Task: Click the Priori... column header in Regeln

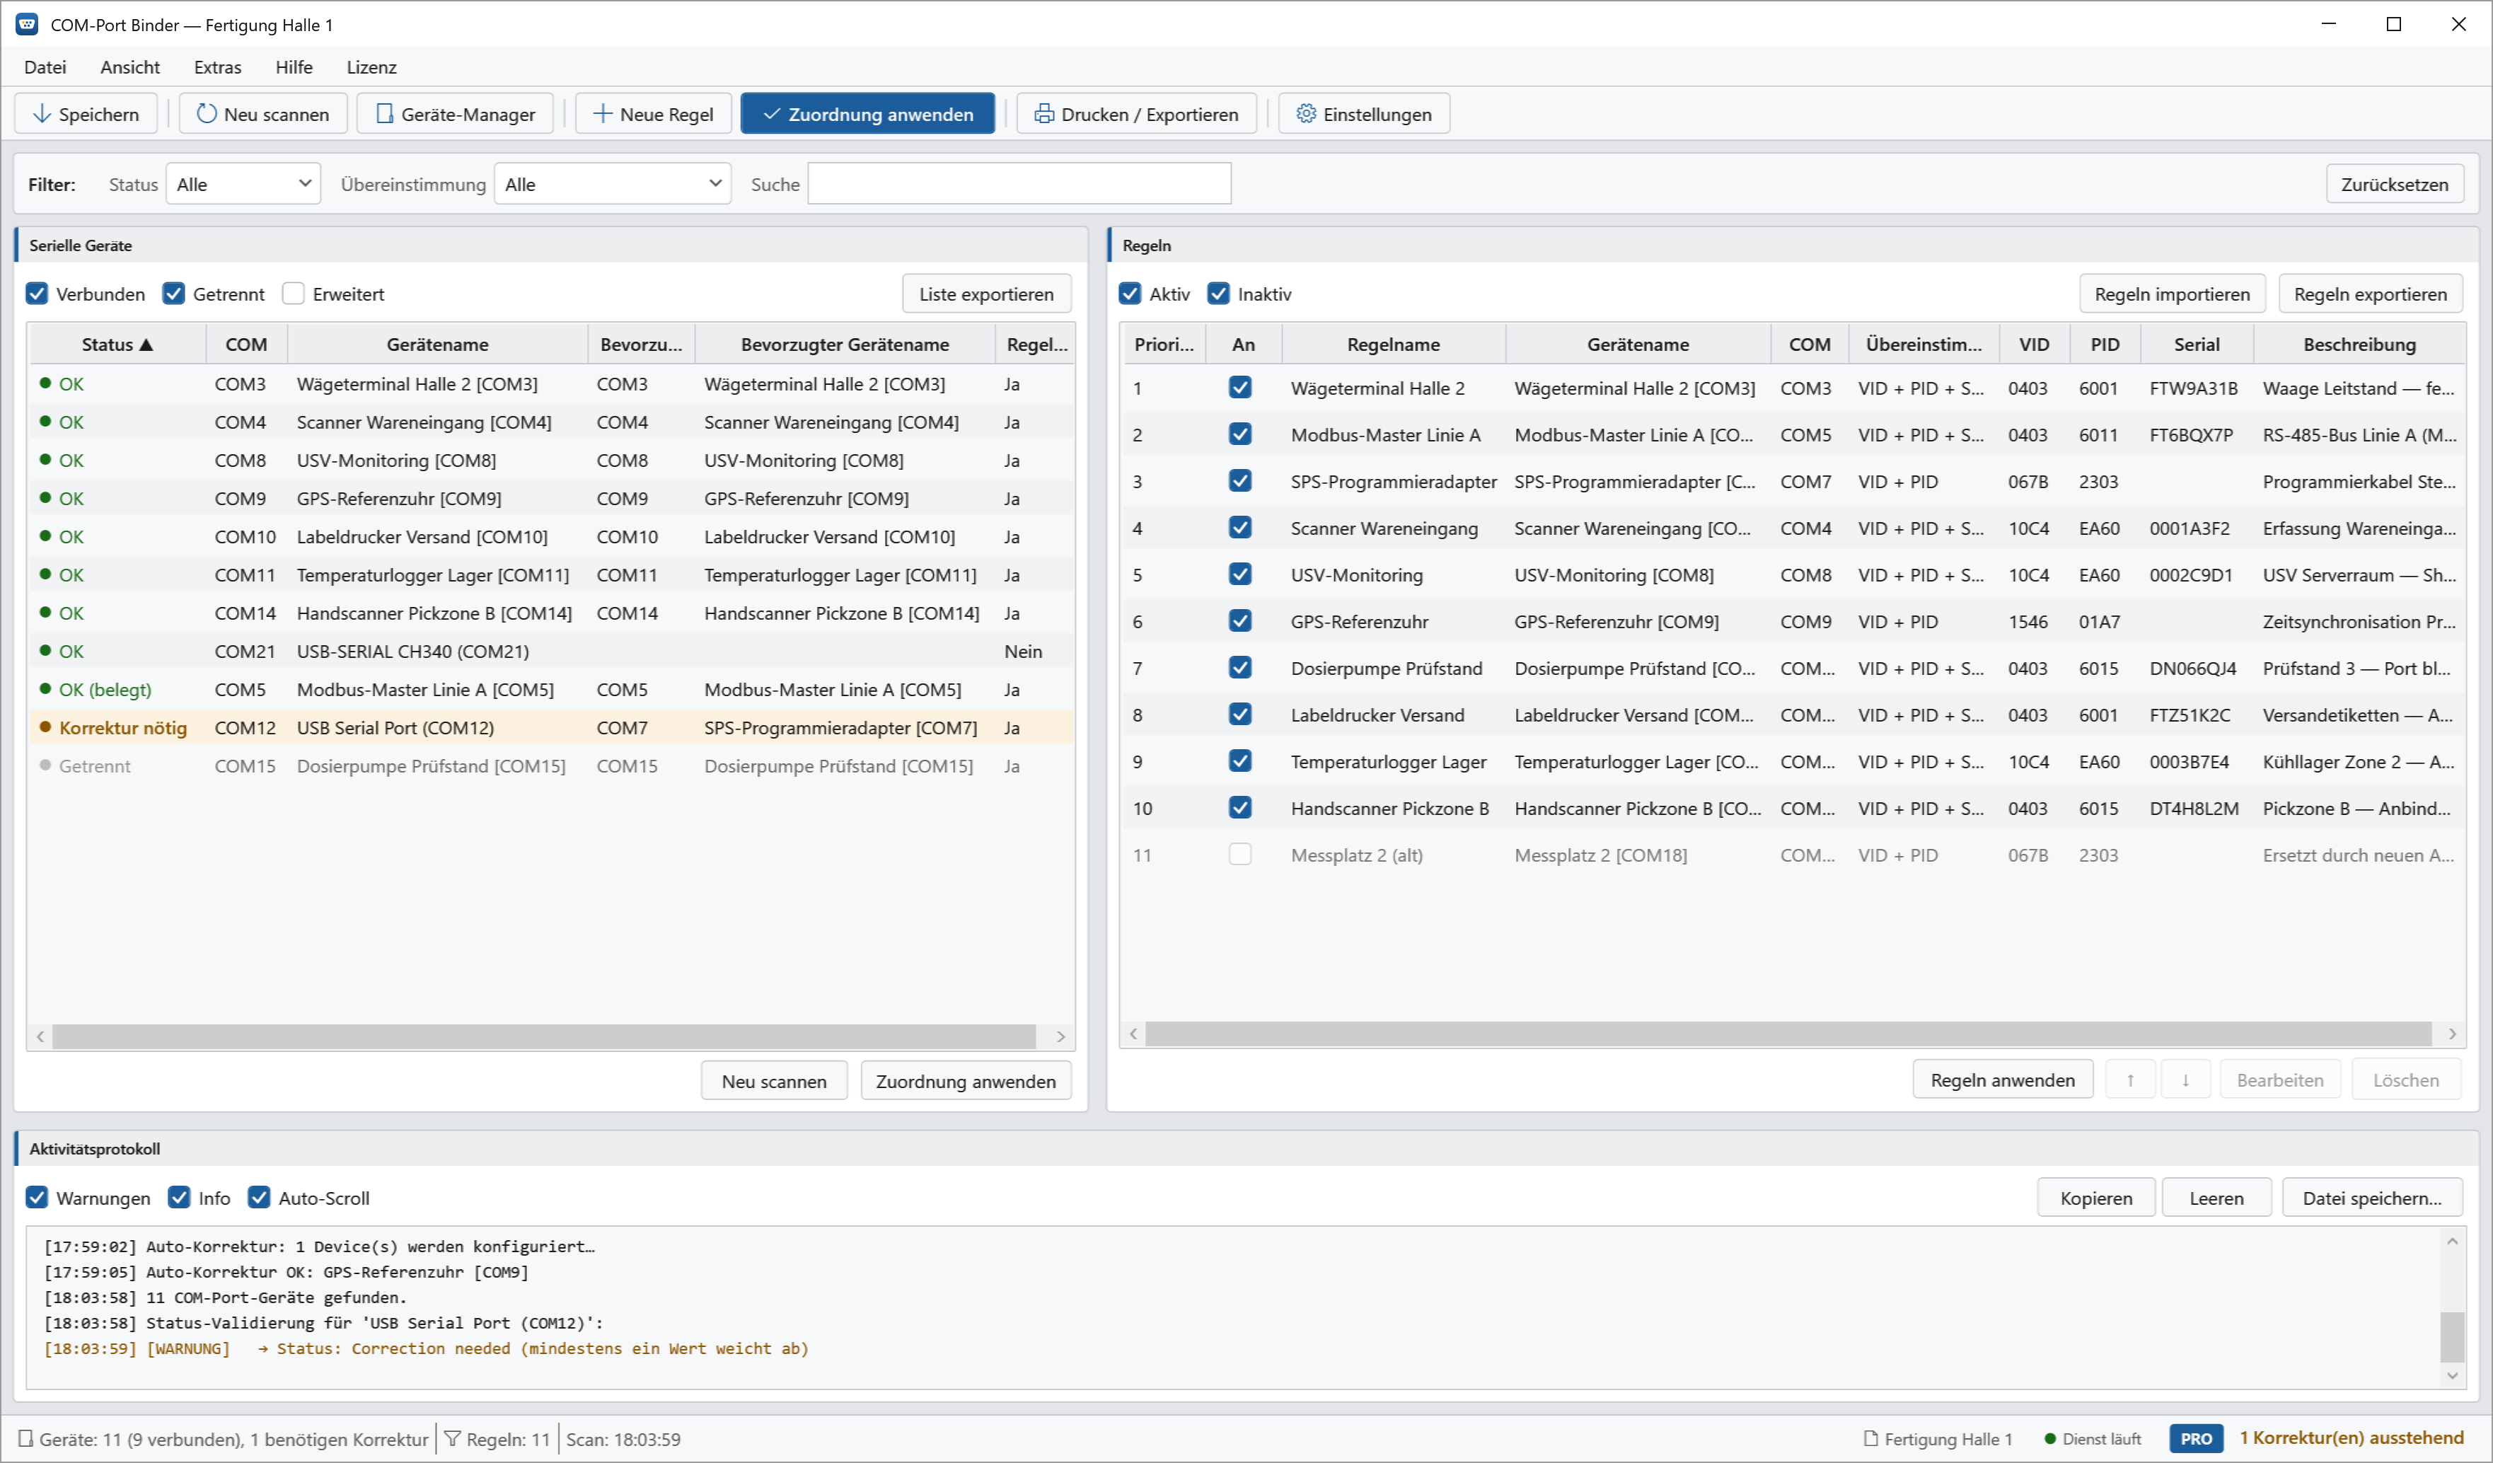Action: point(1164,345)
